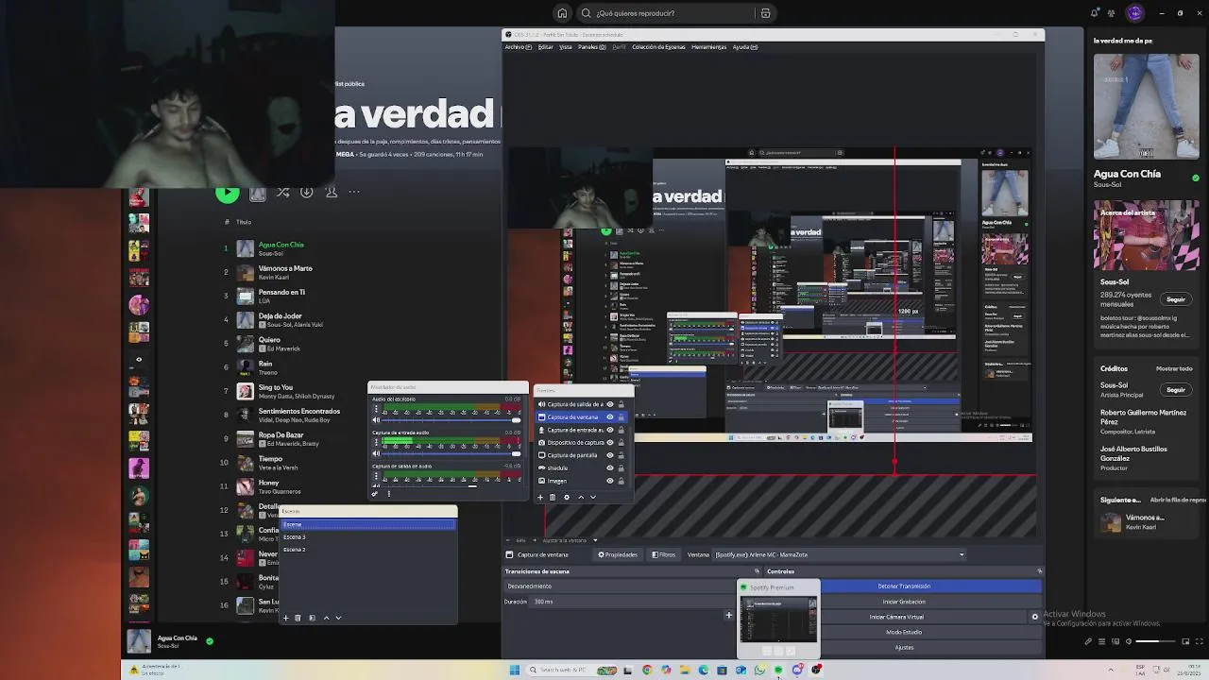1209x680 pixels.
Task: Select song 'Deja de Joder'
Action: click(x=281, y=315)
